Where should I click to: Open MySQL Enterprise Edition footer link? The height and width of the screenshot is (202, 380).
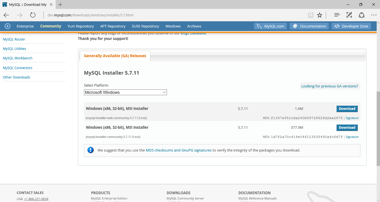(109, 198)
